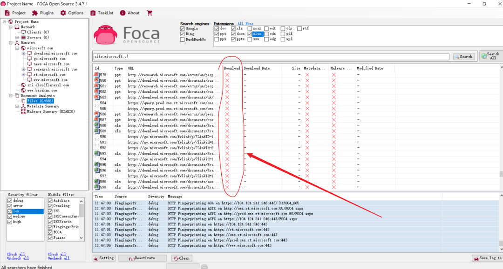This screenshot has height=269, width=503.
Task: Enable the pdf extension checkbox
Action: [283, 33]
